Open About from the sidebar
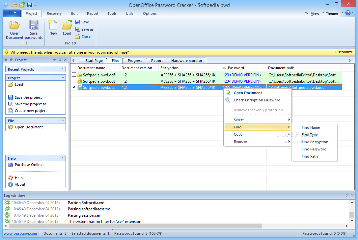The height and width of the screenshot is (240, 358). coord(17,184)
